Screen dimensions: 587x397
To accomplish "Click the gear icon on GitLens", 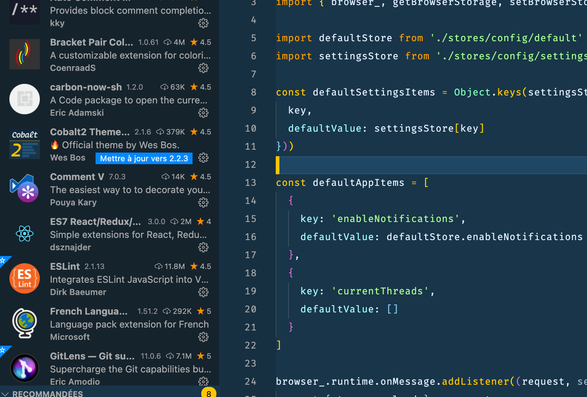I will [x=203, y=381].
